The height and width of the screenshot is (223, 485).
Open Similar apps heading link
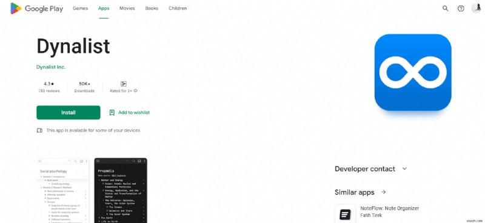click(355, 192)
